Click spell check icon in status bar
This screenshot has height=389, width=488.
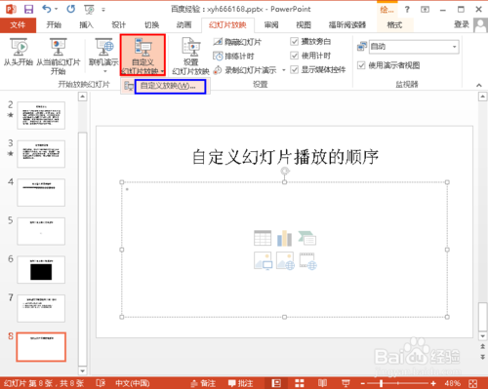(x=101, y=383)
